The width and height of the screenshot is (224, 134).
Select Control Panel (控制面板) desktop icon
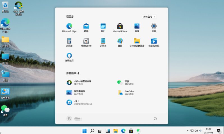click(5, 93)
